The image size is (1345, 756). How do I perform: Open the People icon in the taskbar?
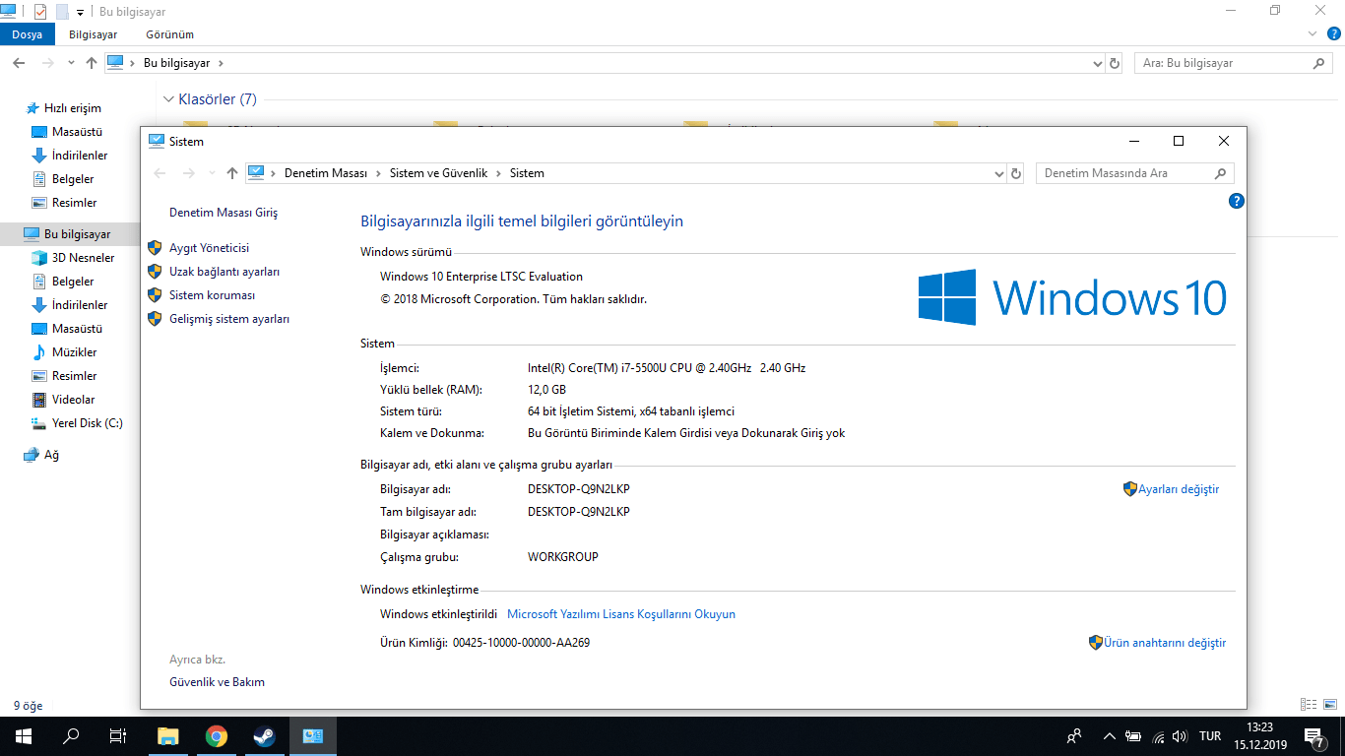[1074, 736]
